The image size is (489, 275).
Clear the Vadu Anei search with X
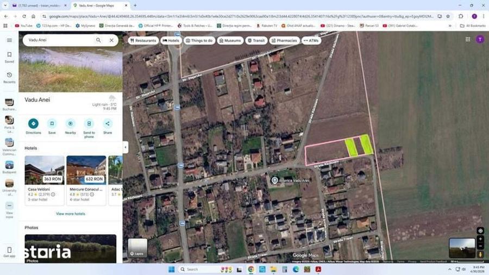coord(111,40)
